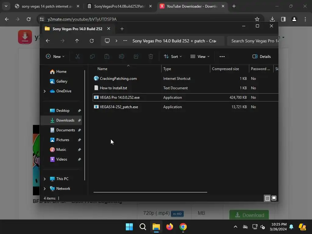Go forward in File Explorer
This screenshot has width=312, height=234.
coord(62,41)
